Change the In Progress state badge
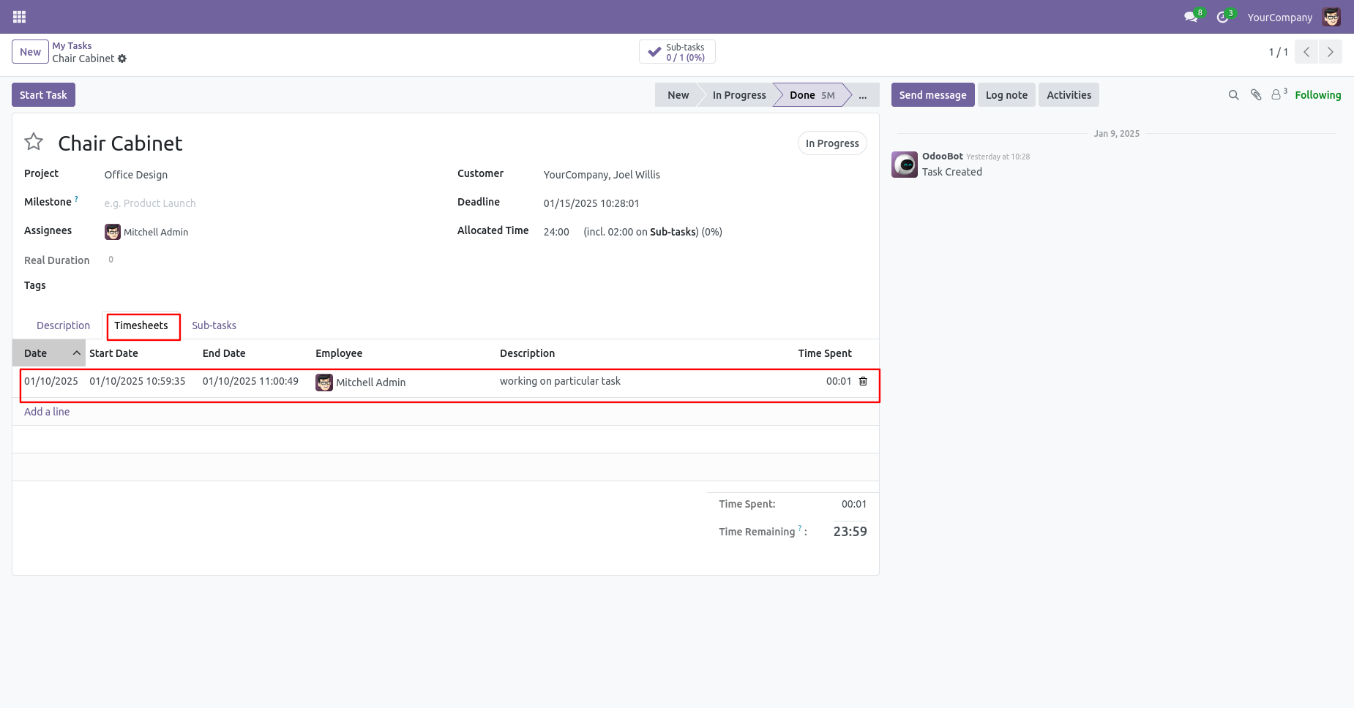The height and width of the screenshot is (708, 1354). (x=831, y=143)
